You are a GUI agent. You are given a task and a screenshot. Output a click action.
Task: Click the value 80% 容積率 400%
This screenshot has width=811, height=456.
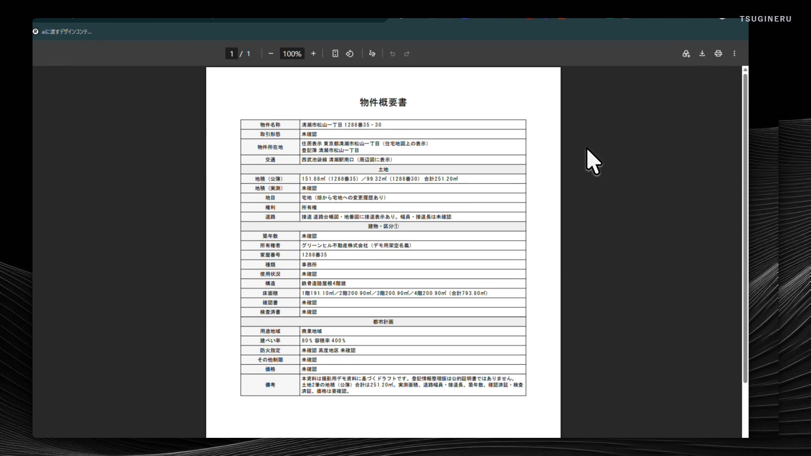click(x=324, y=341)
